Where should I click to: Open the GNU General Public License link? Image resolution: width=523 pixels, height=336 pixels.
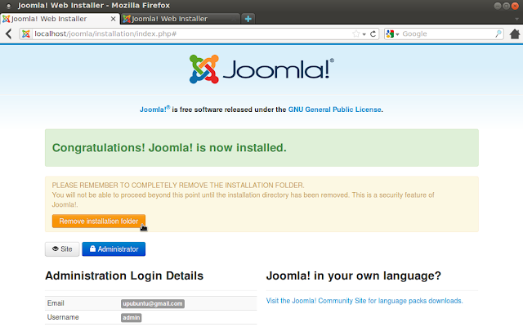coord(334,110)
